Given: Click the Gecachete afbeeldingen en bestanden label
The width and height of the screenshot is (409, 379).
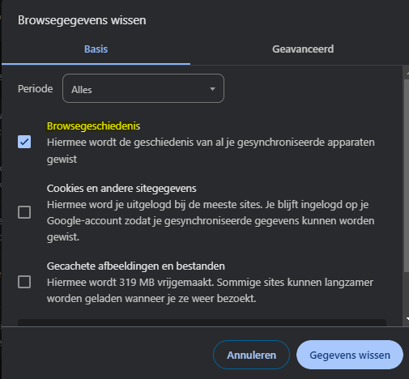Looking at the screenshot, I should (x=136, y=266).
